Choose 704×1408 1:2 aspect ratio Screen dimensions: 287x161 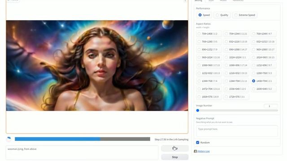point(209,34)
